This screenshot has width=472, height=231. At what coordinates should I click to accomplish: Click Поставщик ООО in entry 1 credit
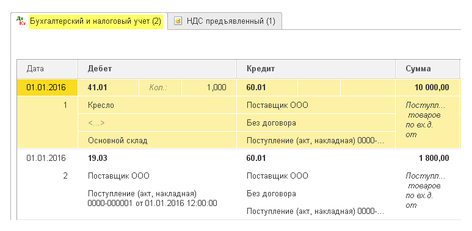[x=316, y=105]
